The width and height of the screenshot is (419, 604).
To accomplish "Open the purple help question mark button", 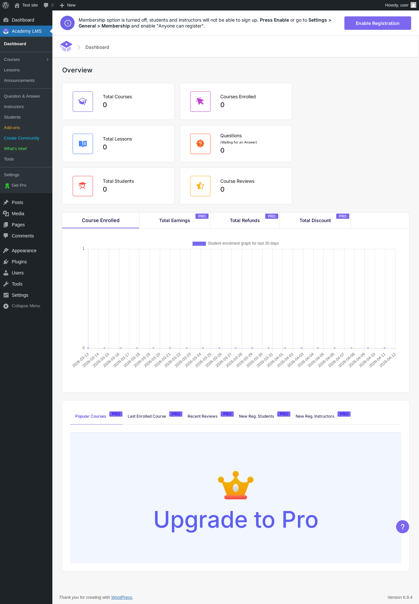I will (403, 527).
